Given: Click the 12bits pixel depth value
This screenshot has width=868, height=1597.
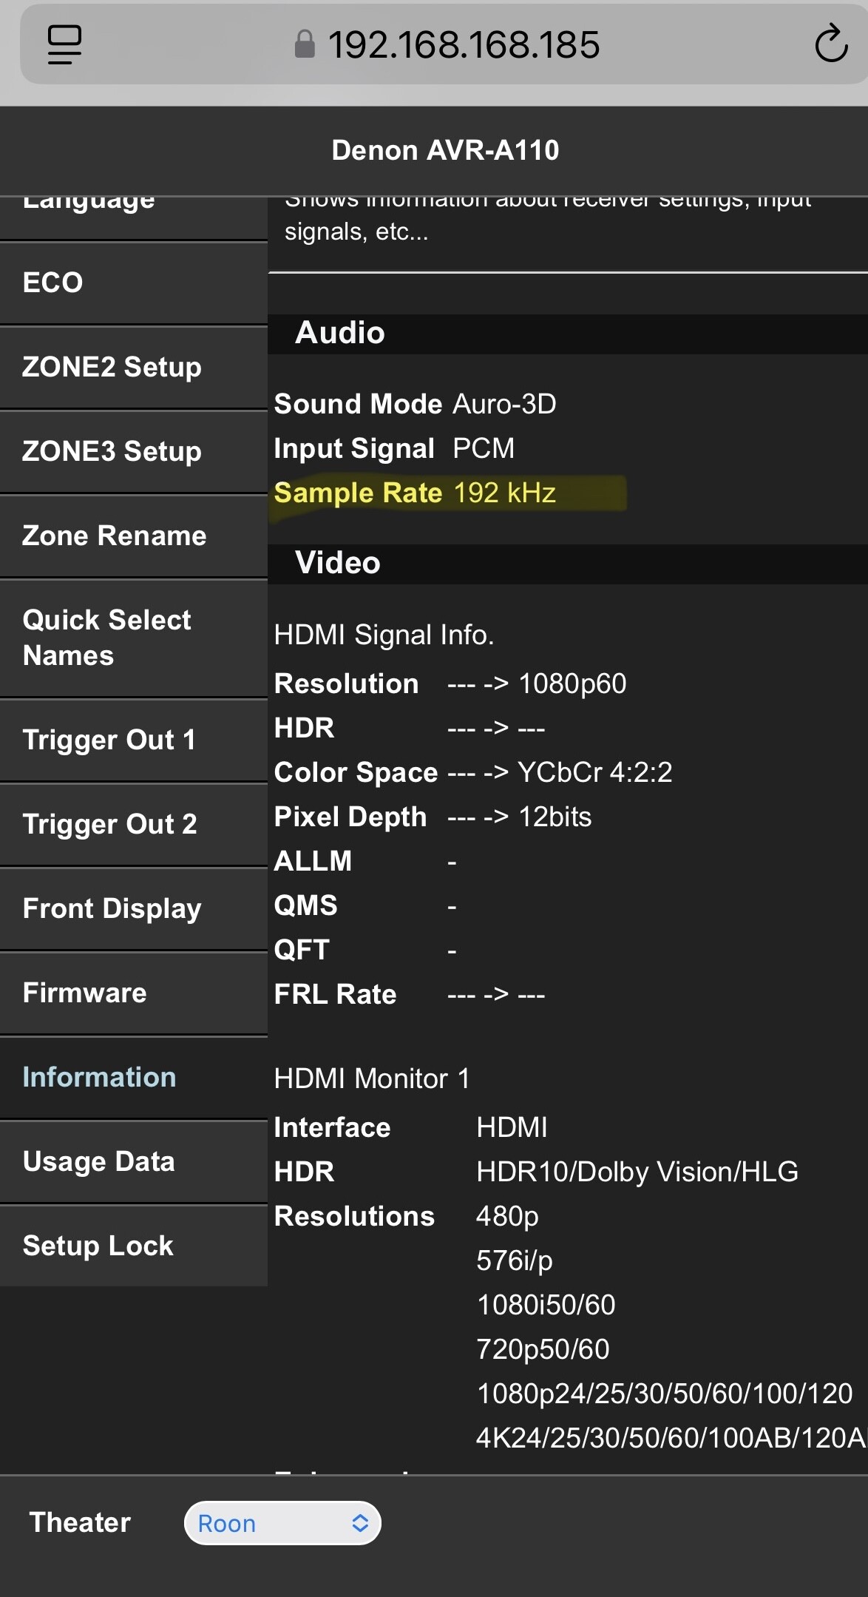Looking at the screenshot, I should tap(555, 817).
